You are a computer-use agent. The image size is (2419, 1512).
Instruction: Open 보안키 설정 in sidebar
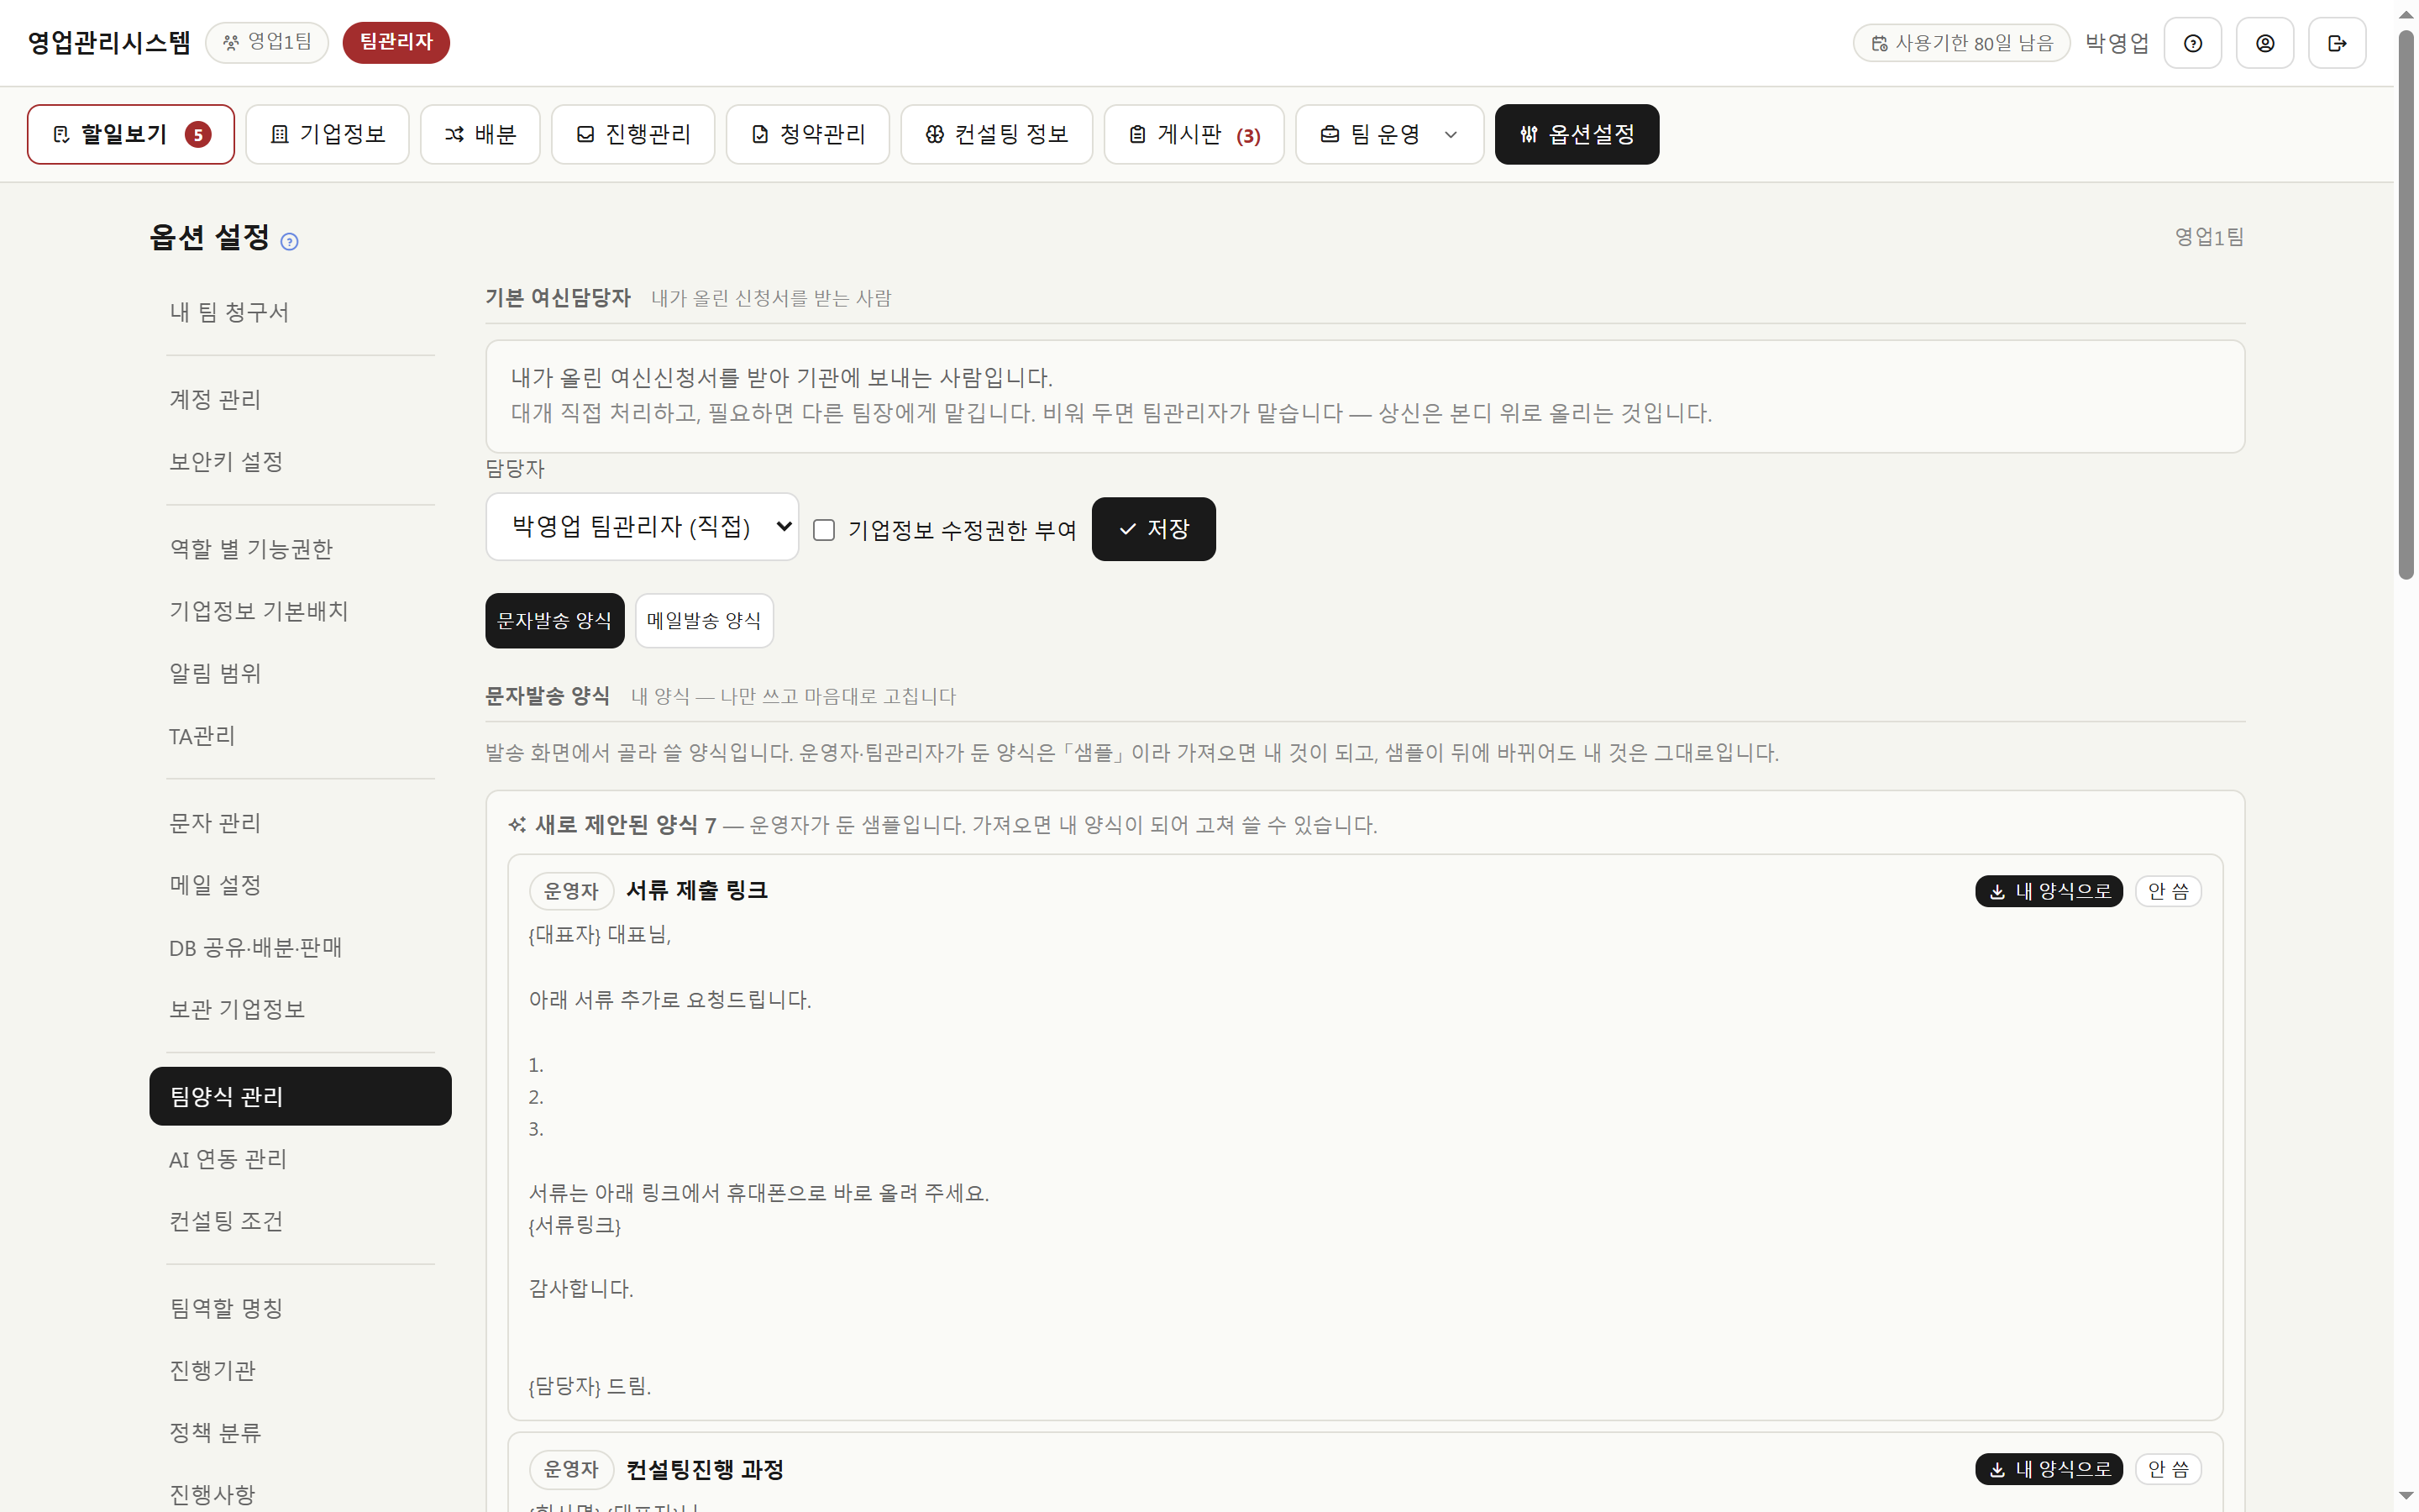tap(300, 461)
